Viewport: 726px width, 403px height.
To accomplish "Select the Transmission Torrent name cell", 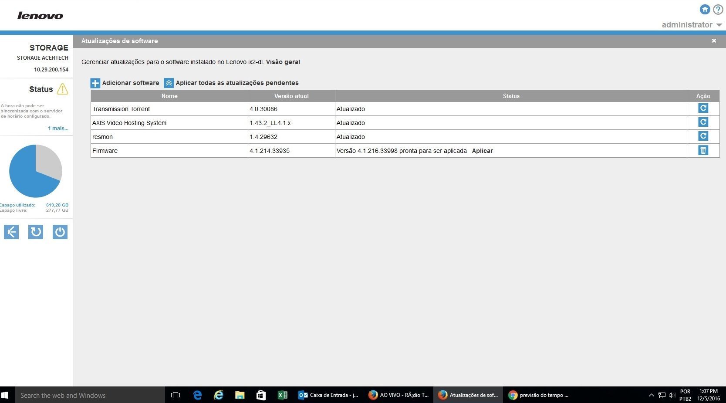I will pyautogui.click(x=169, y=109).
